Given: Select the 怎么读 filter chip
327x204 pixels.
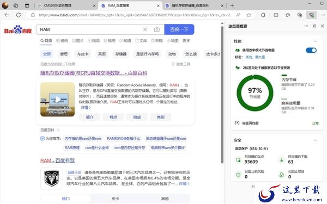Looking at the screenshot, I should pyautogui.click(x=191, y=54).
